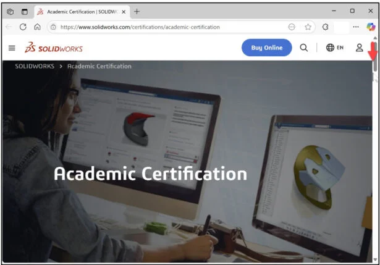Click the vertical scrollbar thumb
380x265 pixels.
point(375,56)
